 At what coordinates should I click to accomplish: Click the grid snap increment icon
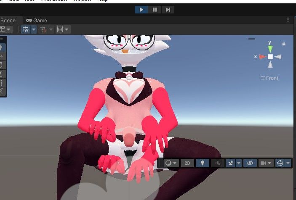tap(43, 29)
